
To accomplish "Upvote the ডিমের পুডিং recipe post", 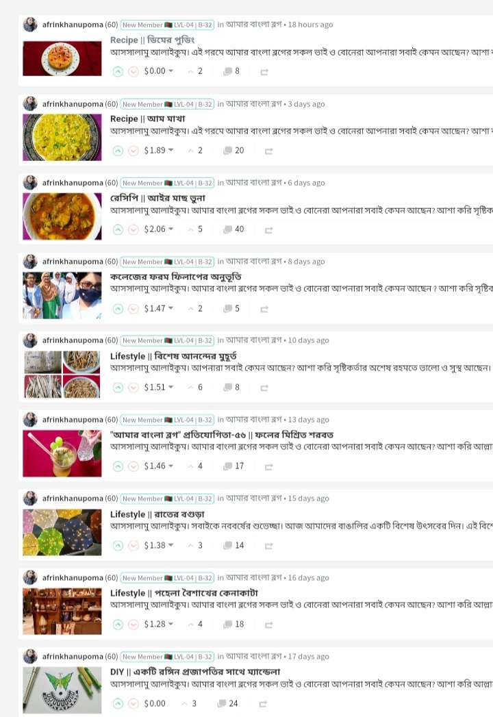I will (x=118, y=71).
